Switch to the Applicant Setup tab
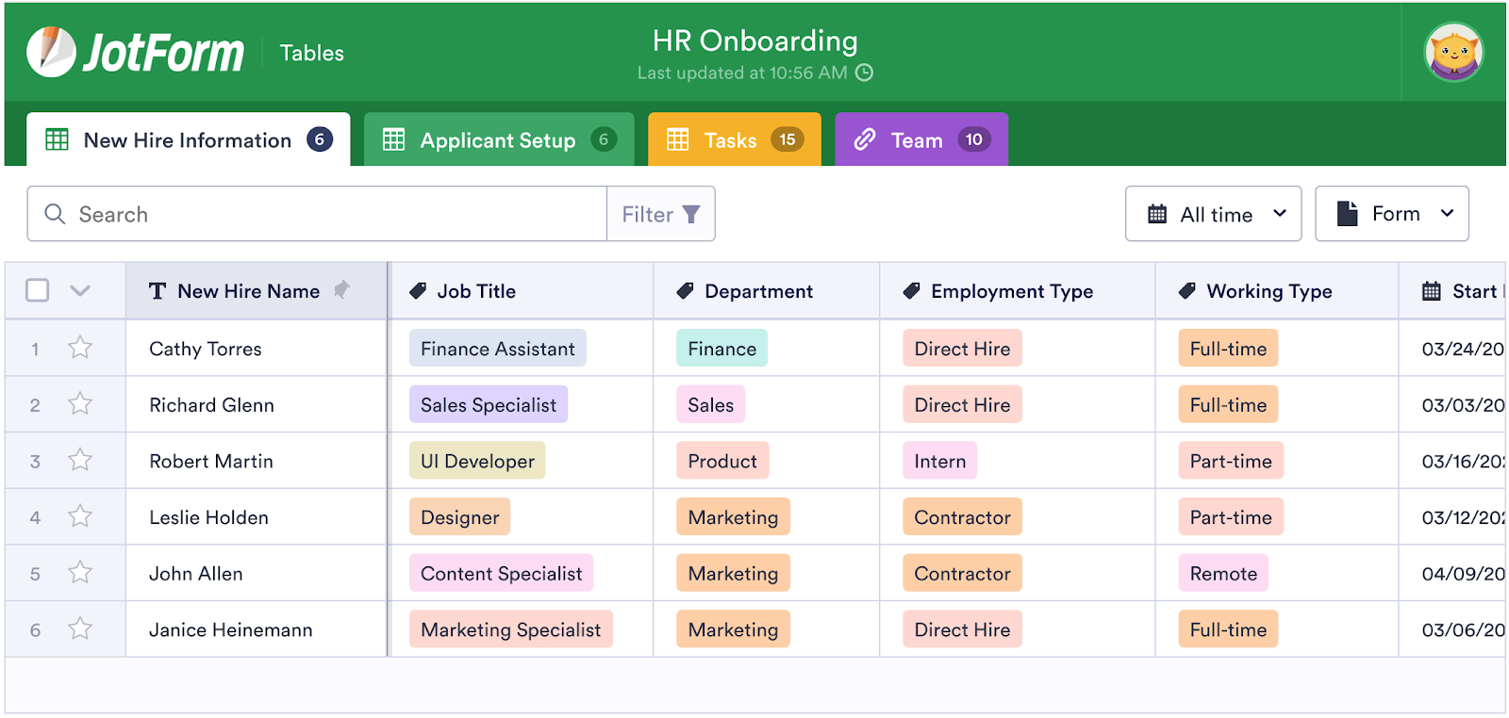Screen dimensions: 1509x718 pos(498,140)
